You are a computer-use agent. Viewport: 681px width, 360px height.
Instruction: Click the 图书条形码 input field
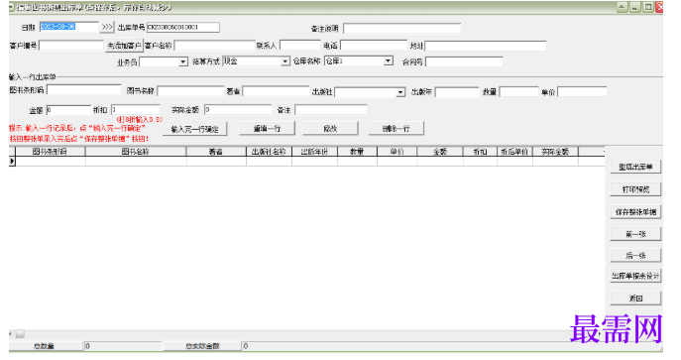pyautogui.click(x=84, y=90)
